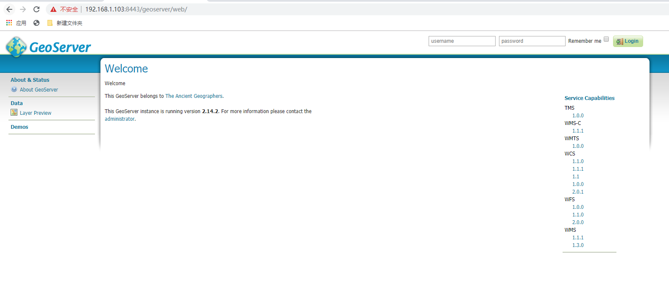Open WCS 2.0.1 capabilities link
The width and height of the screenshot is (669, 294).
(x=578, y=192)
